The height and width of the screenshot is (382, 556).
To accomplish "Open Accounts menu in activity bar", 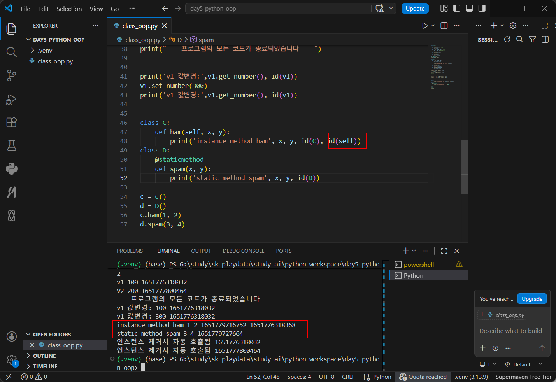I will [x=12, y=336].
